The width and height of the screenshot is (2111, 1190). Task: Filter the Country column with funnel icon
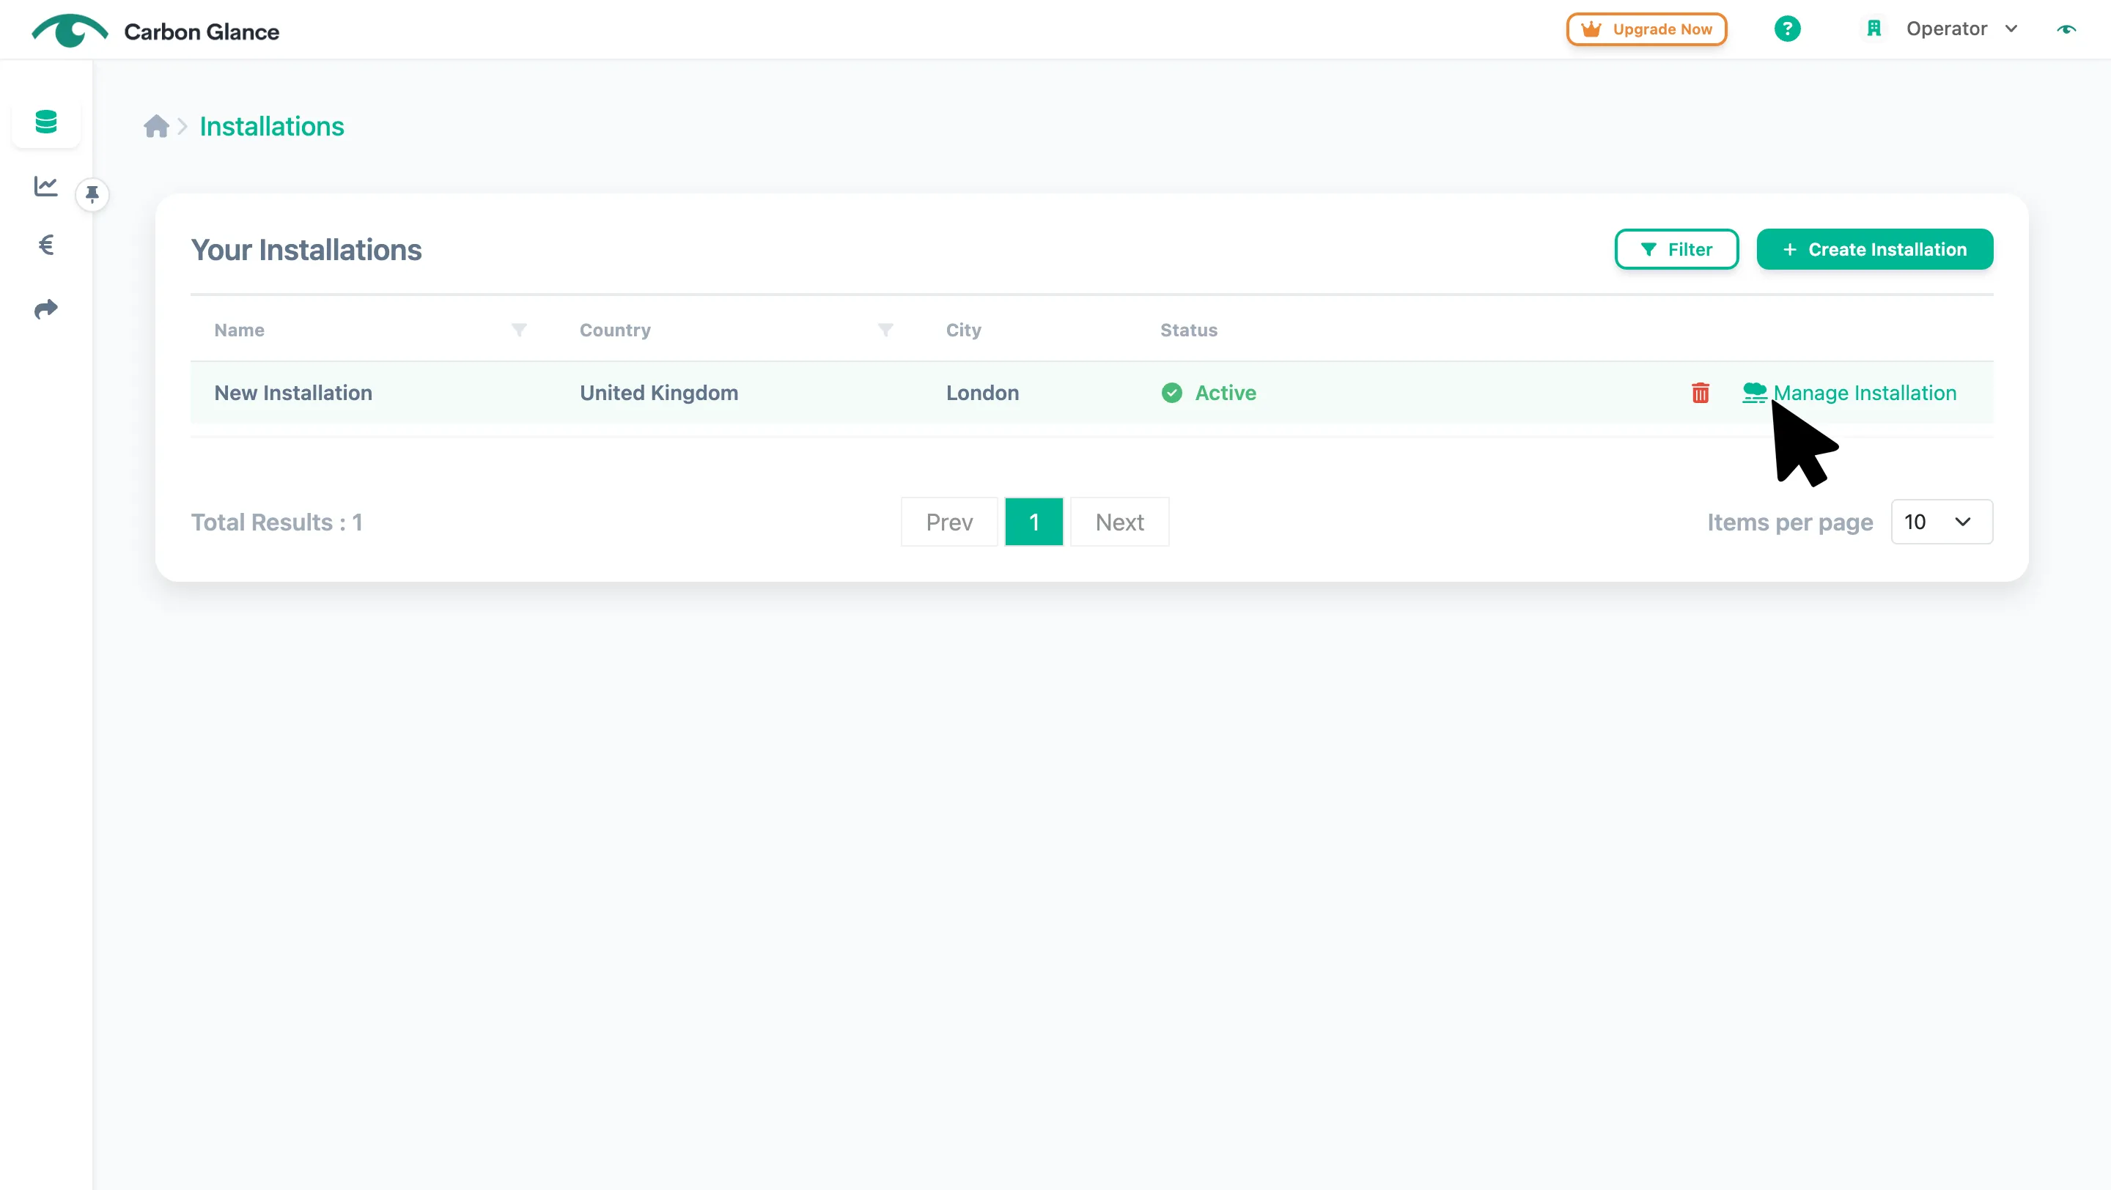click(x=885, y=330)
